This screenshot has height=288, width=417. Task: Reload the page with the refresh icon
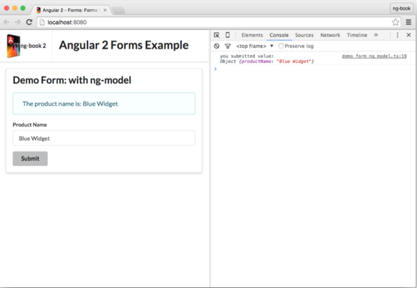pyautogui.click(x=29, y=22)
